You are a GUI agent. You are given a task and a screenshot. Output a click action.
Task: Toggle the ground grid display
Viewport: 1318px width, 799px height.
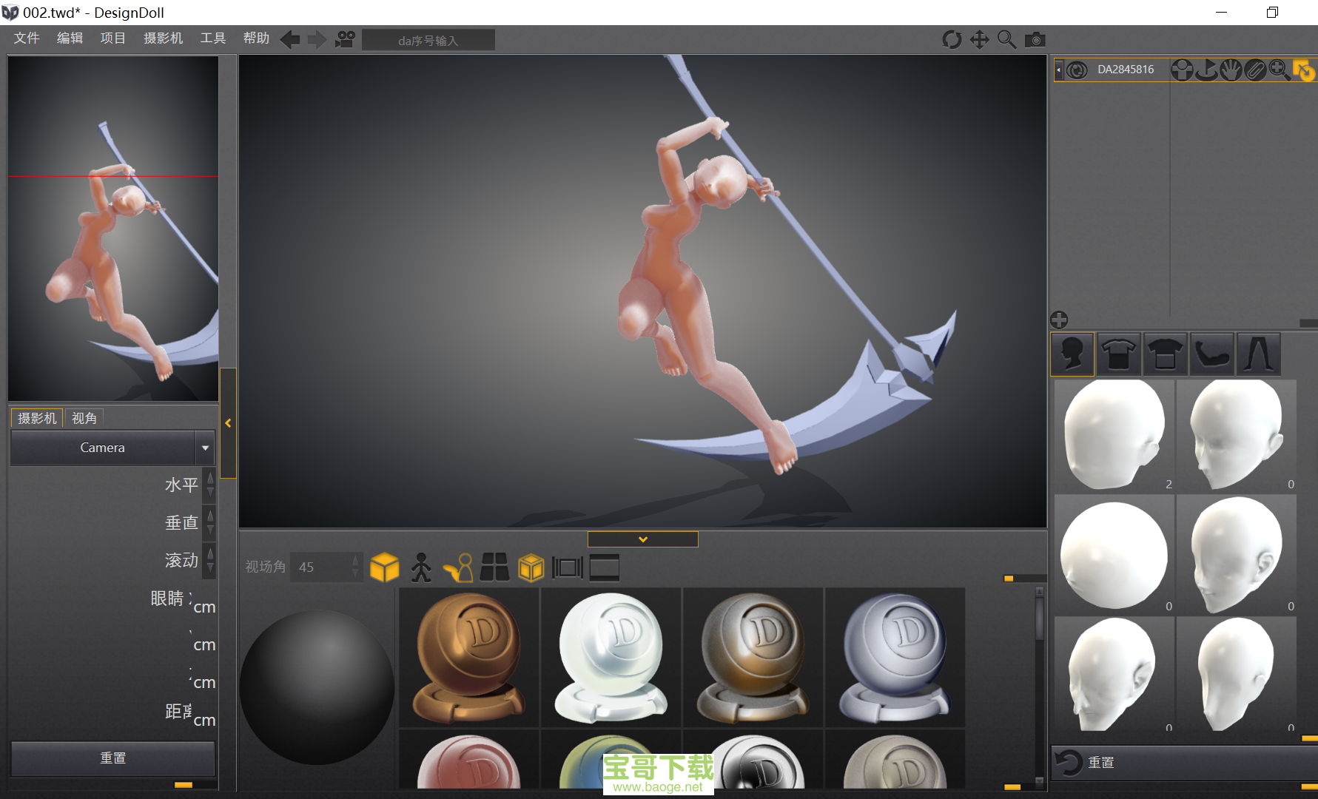pos(494,567)
